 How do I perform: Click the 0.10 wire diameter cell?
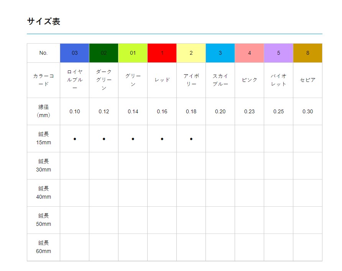75,111
